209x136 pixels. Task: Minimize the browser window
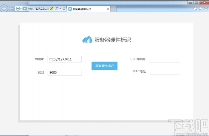[x=190, y=2]
